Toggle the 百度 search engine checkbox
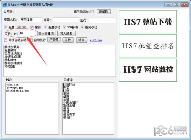Image resolution: width=191 pixels, height=140 pixels. click(x=6, y=27)
